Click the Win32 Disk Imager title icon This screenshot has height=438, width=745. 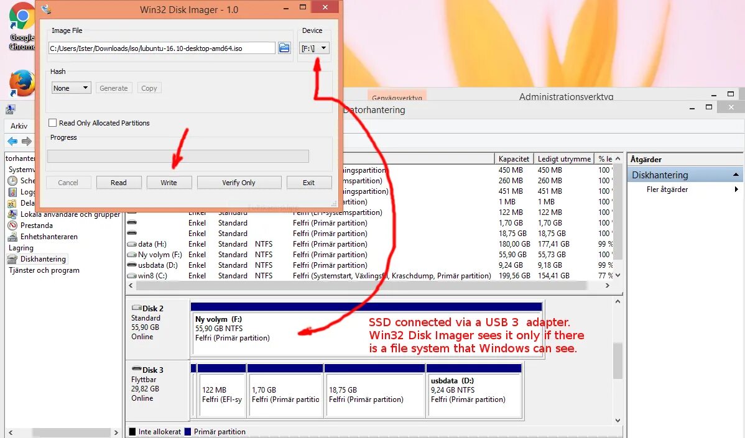click(x=46, y=9)
